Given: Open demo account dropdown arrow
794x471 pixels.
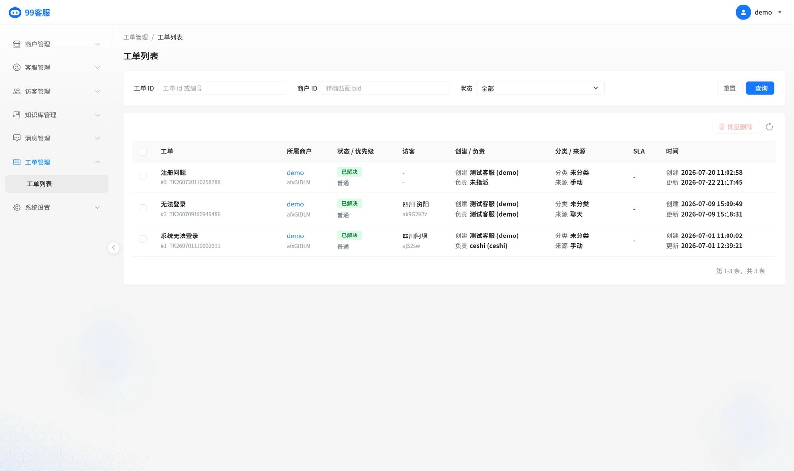Looking at the screenshot, I should click(x=780, y=12).
